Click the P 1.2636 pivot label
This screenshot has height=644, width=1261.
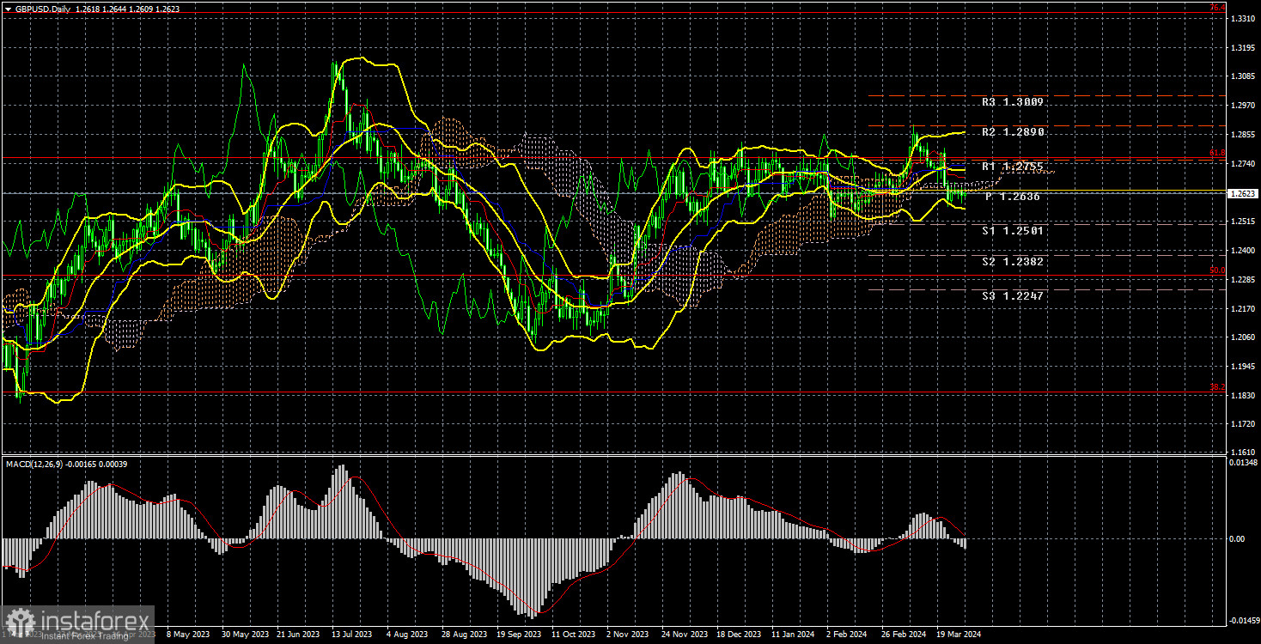click(1013, 197)
